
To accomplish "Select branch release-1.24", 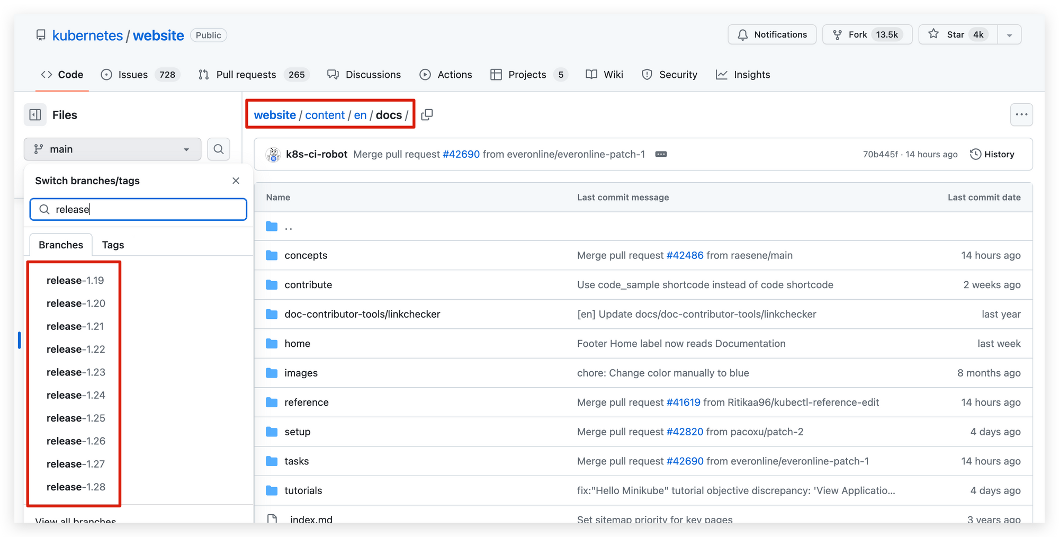I will pos(76,395).
